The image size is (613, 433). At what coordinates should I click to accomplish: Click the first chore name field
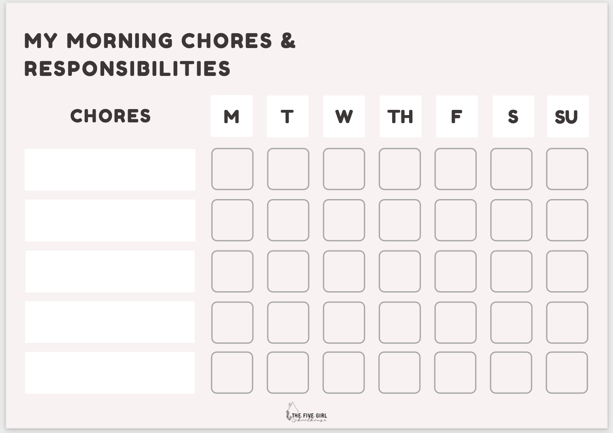110,170
